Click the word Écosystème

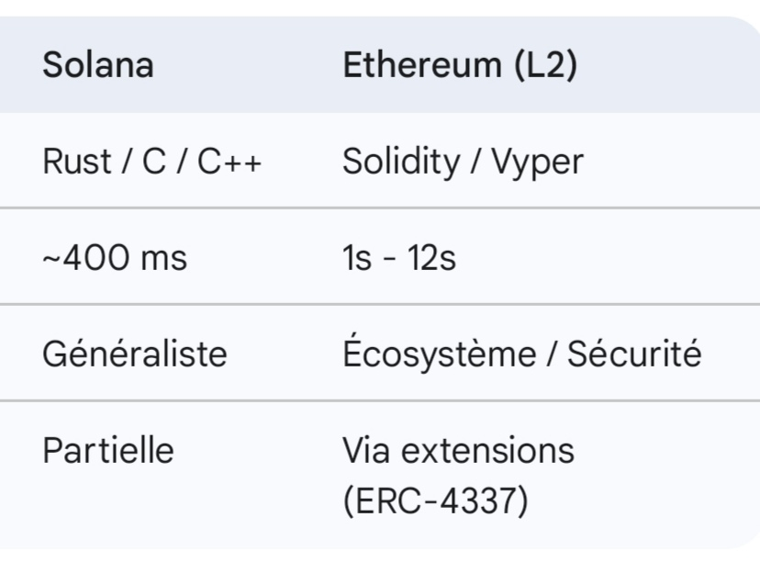pos(442,353)
